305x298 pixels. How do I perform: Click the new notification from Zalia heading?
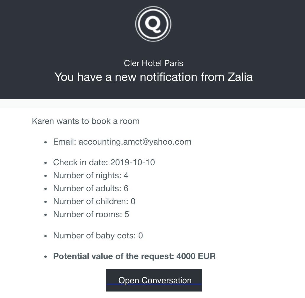coord(153,77)
